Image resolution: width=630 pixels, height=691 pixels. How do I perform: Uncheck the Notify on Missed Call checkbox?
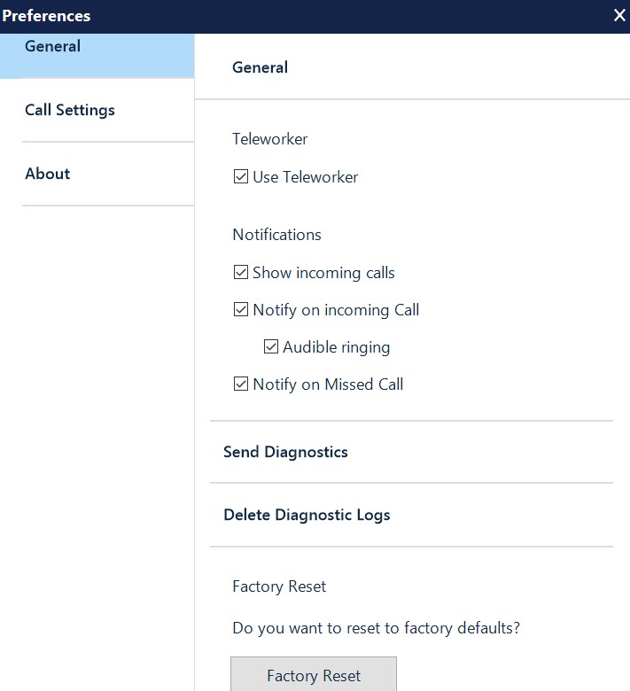[241, 384]
